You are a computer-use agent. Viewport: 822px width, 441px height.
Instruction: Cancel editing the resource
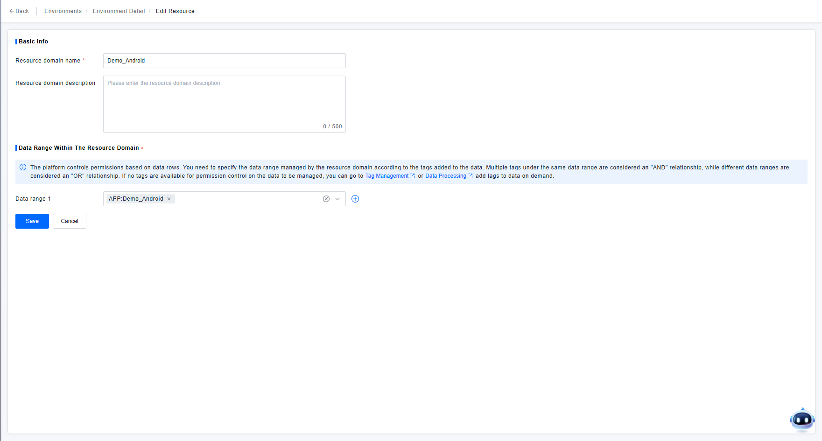(x=70, y=221)
